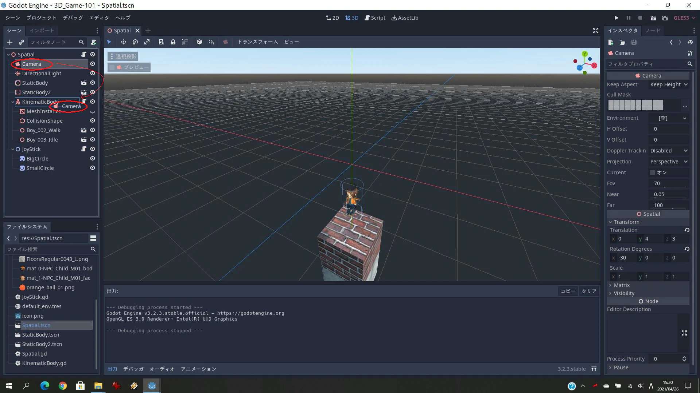Click the クリア button in output
Viewport: 700px width, 393px height.
(x=589, y=291)
